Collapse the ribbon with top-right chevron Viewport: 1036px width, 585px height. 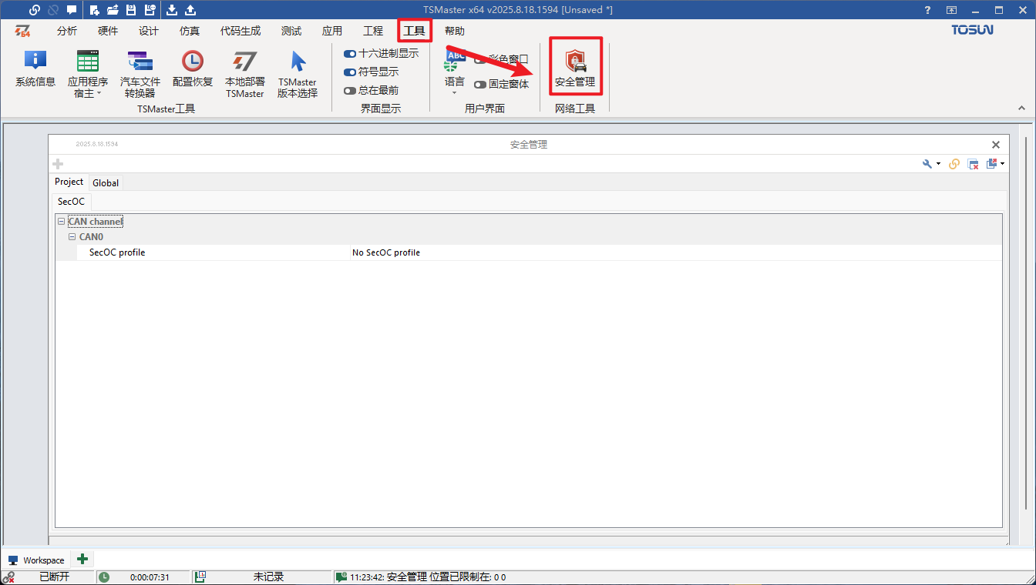coord(1021,108)
